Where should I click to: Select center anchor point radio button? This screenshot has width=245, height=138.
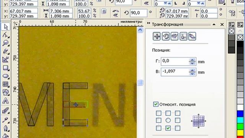pos(168,120)
